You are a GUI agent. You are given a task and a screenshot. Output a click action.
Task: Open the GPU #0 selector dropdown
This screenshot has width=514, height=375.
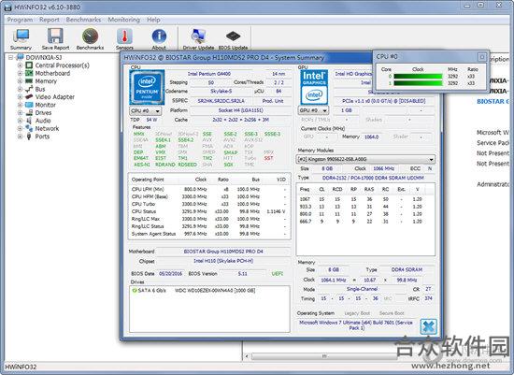click(x=313, y=110)
